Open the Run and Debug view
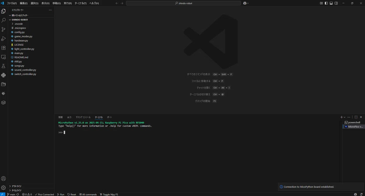Screen dimensions: 365x196 click(3, 39)
